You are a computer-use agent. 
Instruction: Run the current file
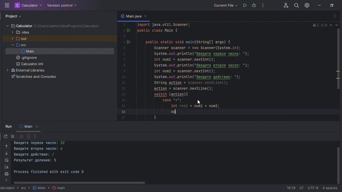pos(245,5)
